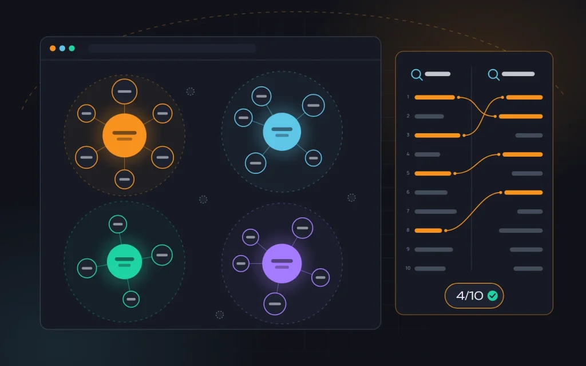
Task: Click top-right satellite node of purple cluster
Action: [x=302, y=228]
